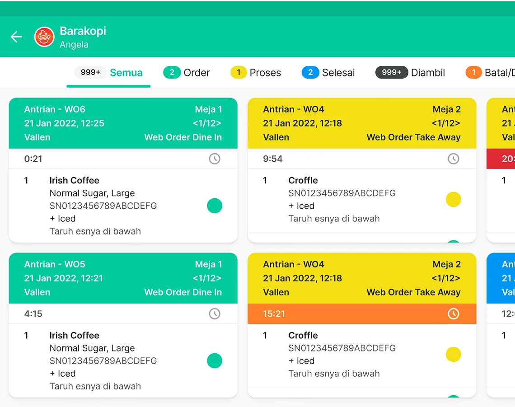
Task: Toggle green status dot for WO6 Irish Coffee
Action: 215,206
